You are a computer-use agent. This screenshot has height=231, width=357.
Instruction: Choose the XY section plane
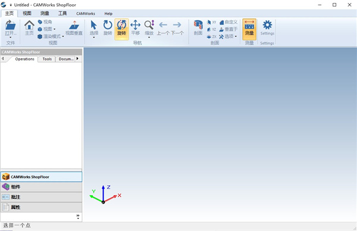(x=211, y=22)
